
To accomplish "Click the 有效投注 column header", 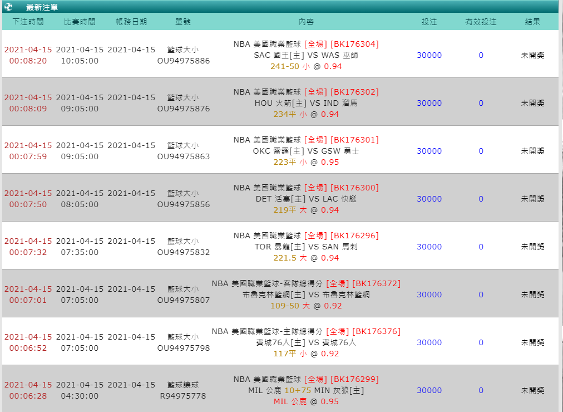I will click(481, 22).
